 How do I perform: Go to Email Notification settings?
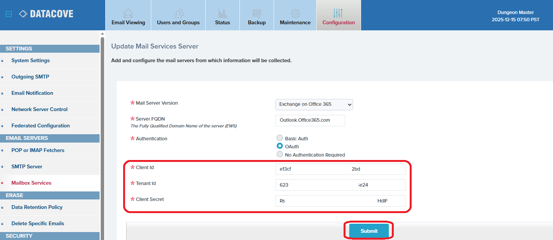click(x=32, y=93)
